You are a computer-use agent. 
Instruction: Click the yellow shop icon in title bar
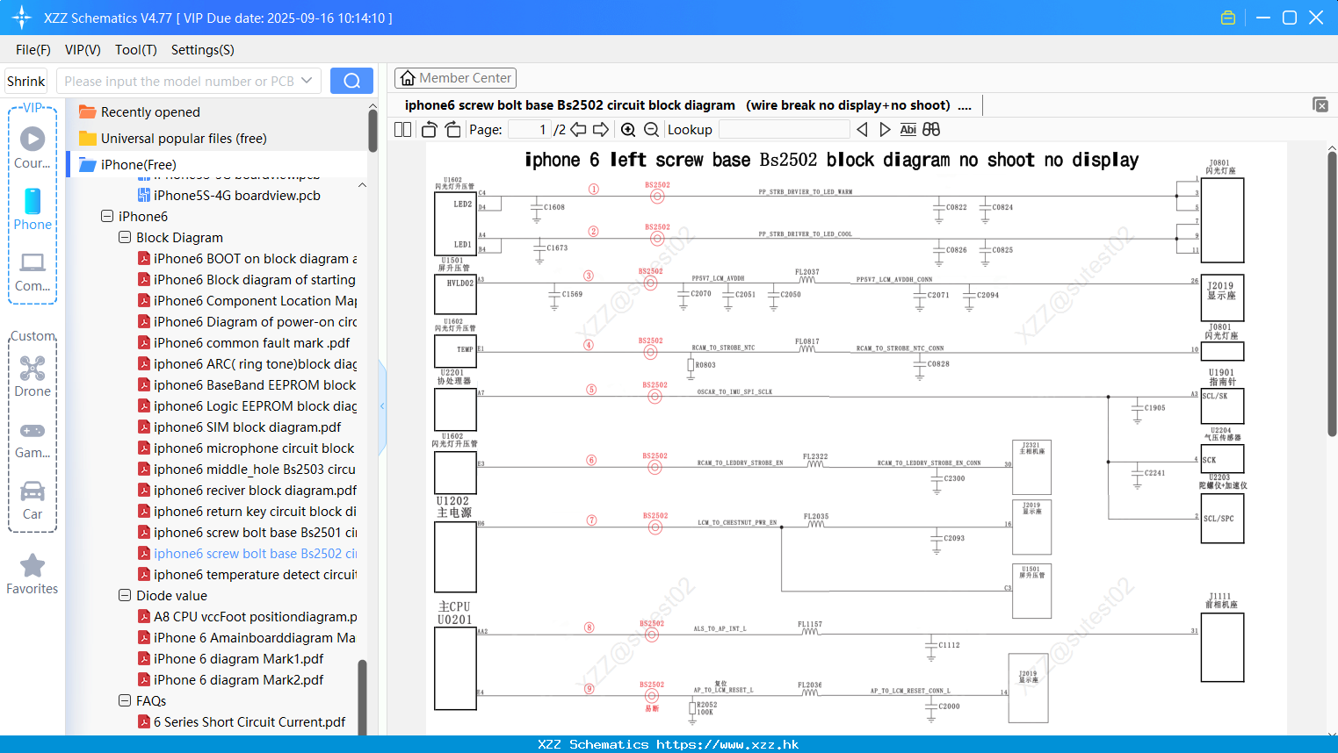click(1228, 18)
